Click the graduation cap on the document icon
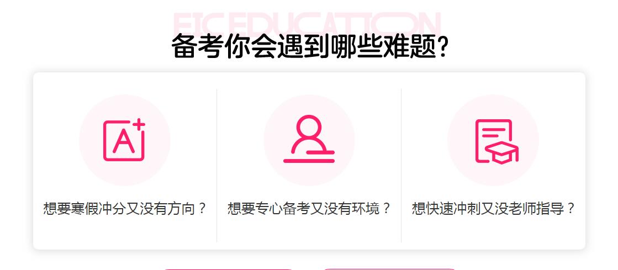 [501, 153]
